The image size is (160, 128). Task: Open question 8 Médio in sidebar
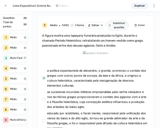tap(15, 110)
